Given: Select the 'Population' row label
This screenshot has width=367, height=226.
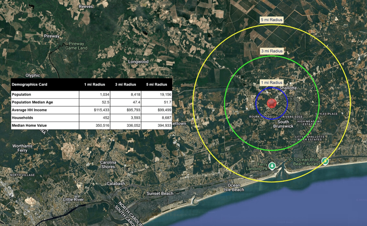Looking at the screenshot, I should tap(21, 95).
